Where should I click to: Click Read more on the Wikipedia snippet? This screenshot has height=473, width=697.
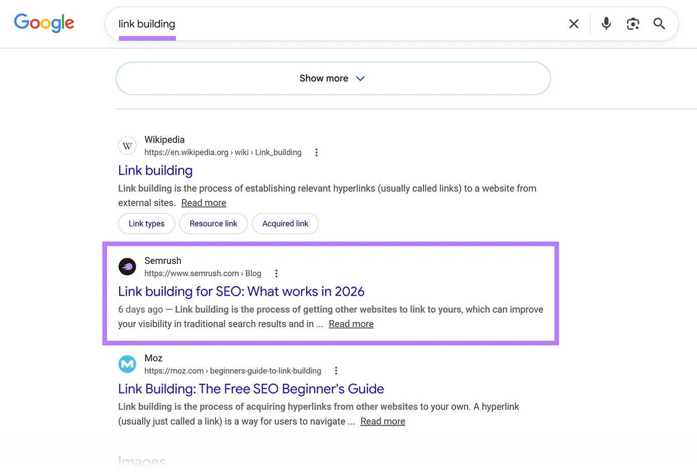pyautogui.click(x=203, y=203)
